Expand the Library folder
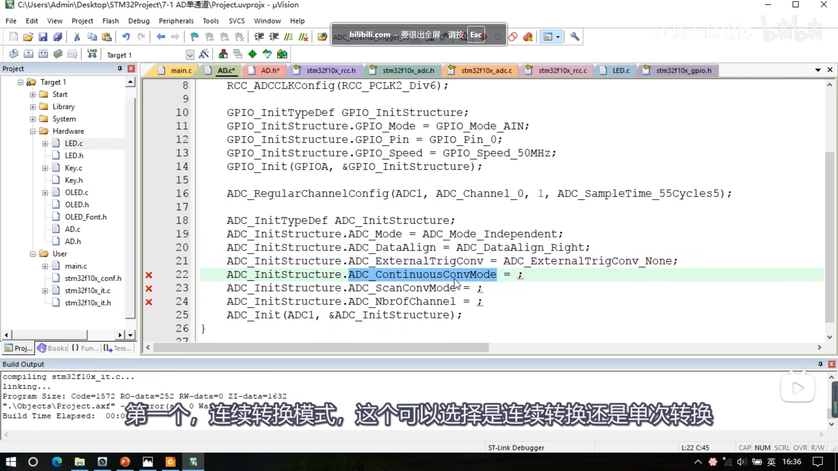Screen dimensions: 838x471 point(33,107)
